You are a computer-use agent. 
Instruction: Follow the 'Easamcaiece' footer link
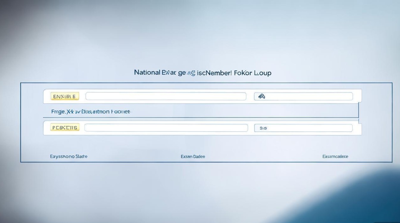click(x=335, y=156)
